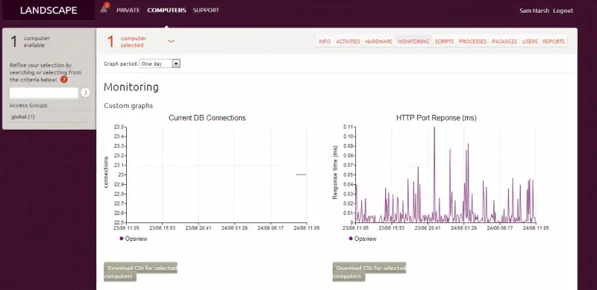Switch to the HARDWARE tab
597x290 pixels.
(378, 42)
